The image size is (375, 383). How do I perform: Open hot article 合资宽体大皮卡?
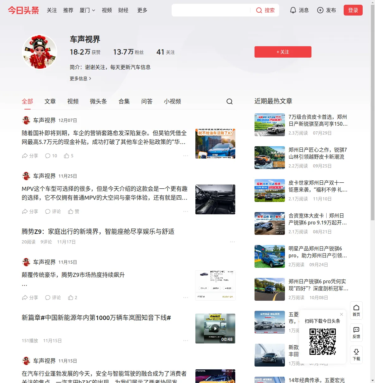click(x=318, y=219)
